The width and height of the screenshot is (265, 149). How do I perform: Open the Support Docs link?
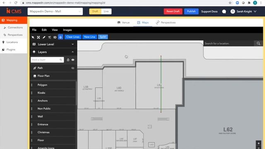pyautogui.click(x=209, y=12)
